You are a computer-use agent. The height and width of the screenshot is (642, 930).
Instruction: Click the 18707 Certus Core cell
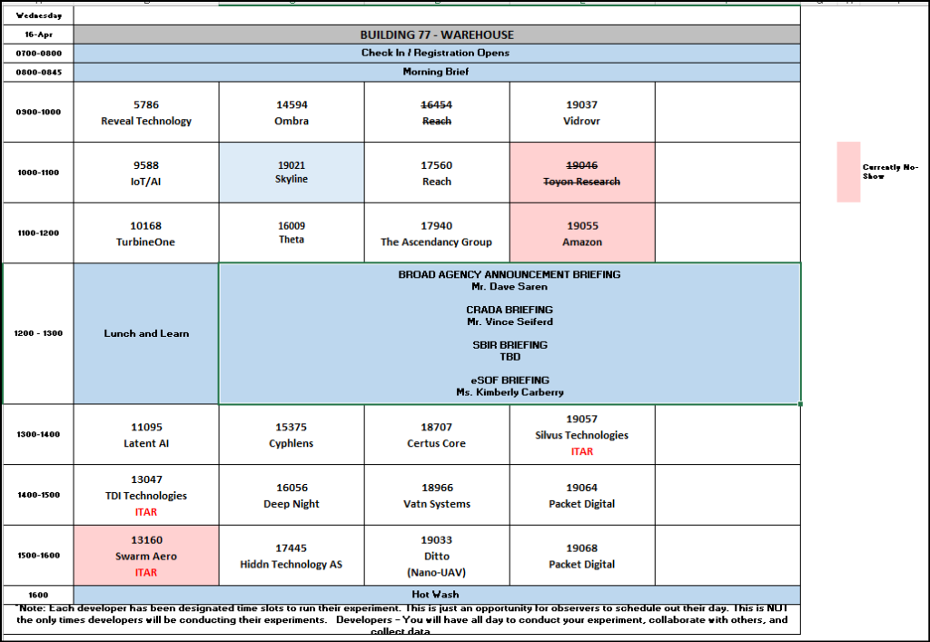[x=437, y=435]
